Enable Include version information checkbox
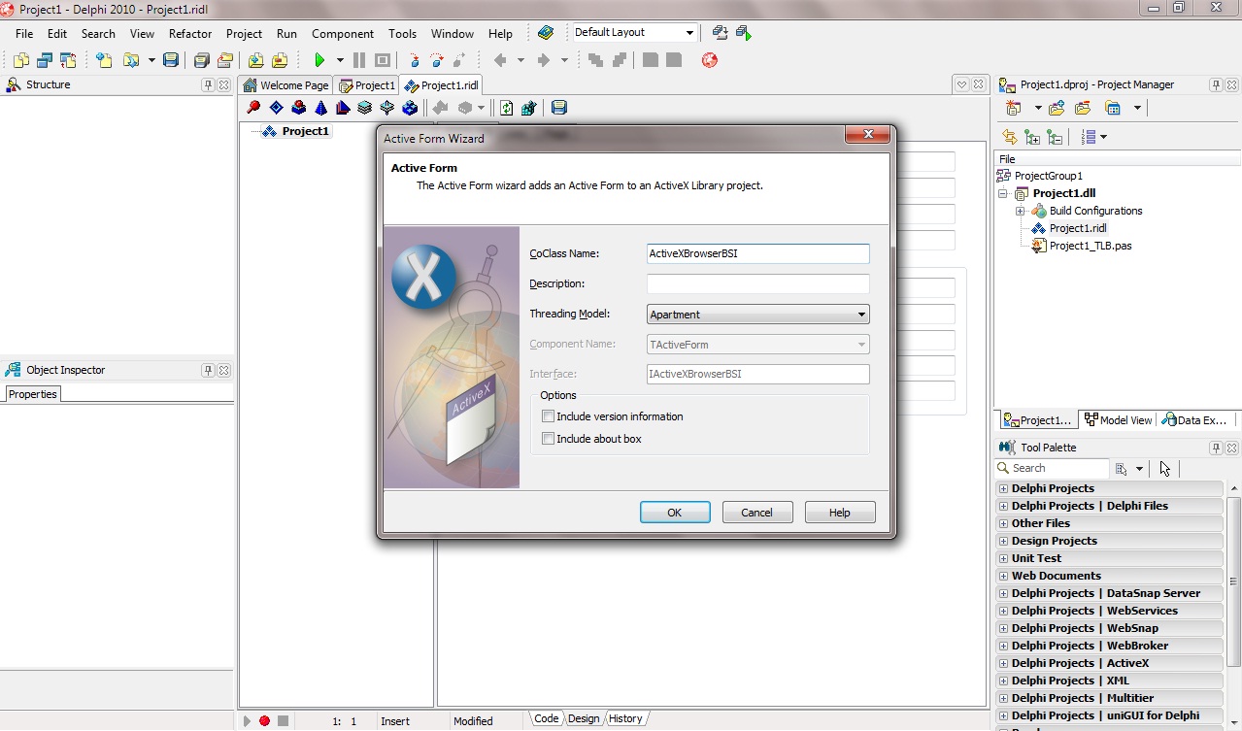 pyautogui.click(x=549, y=416)
